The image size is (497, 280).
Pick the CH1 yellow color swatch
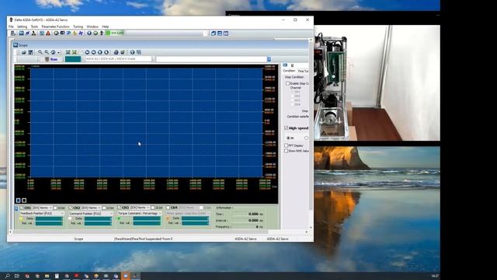22,219
